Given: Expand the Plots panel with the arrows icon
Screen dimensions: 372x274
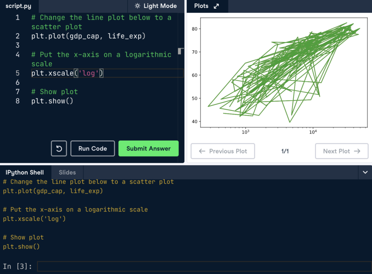Looking at the screenshot, I should point(216,6).
